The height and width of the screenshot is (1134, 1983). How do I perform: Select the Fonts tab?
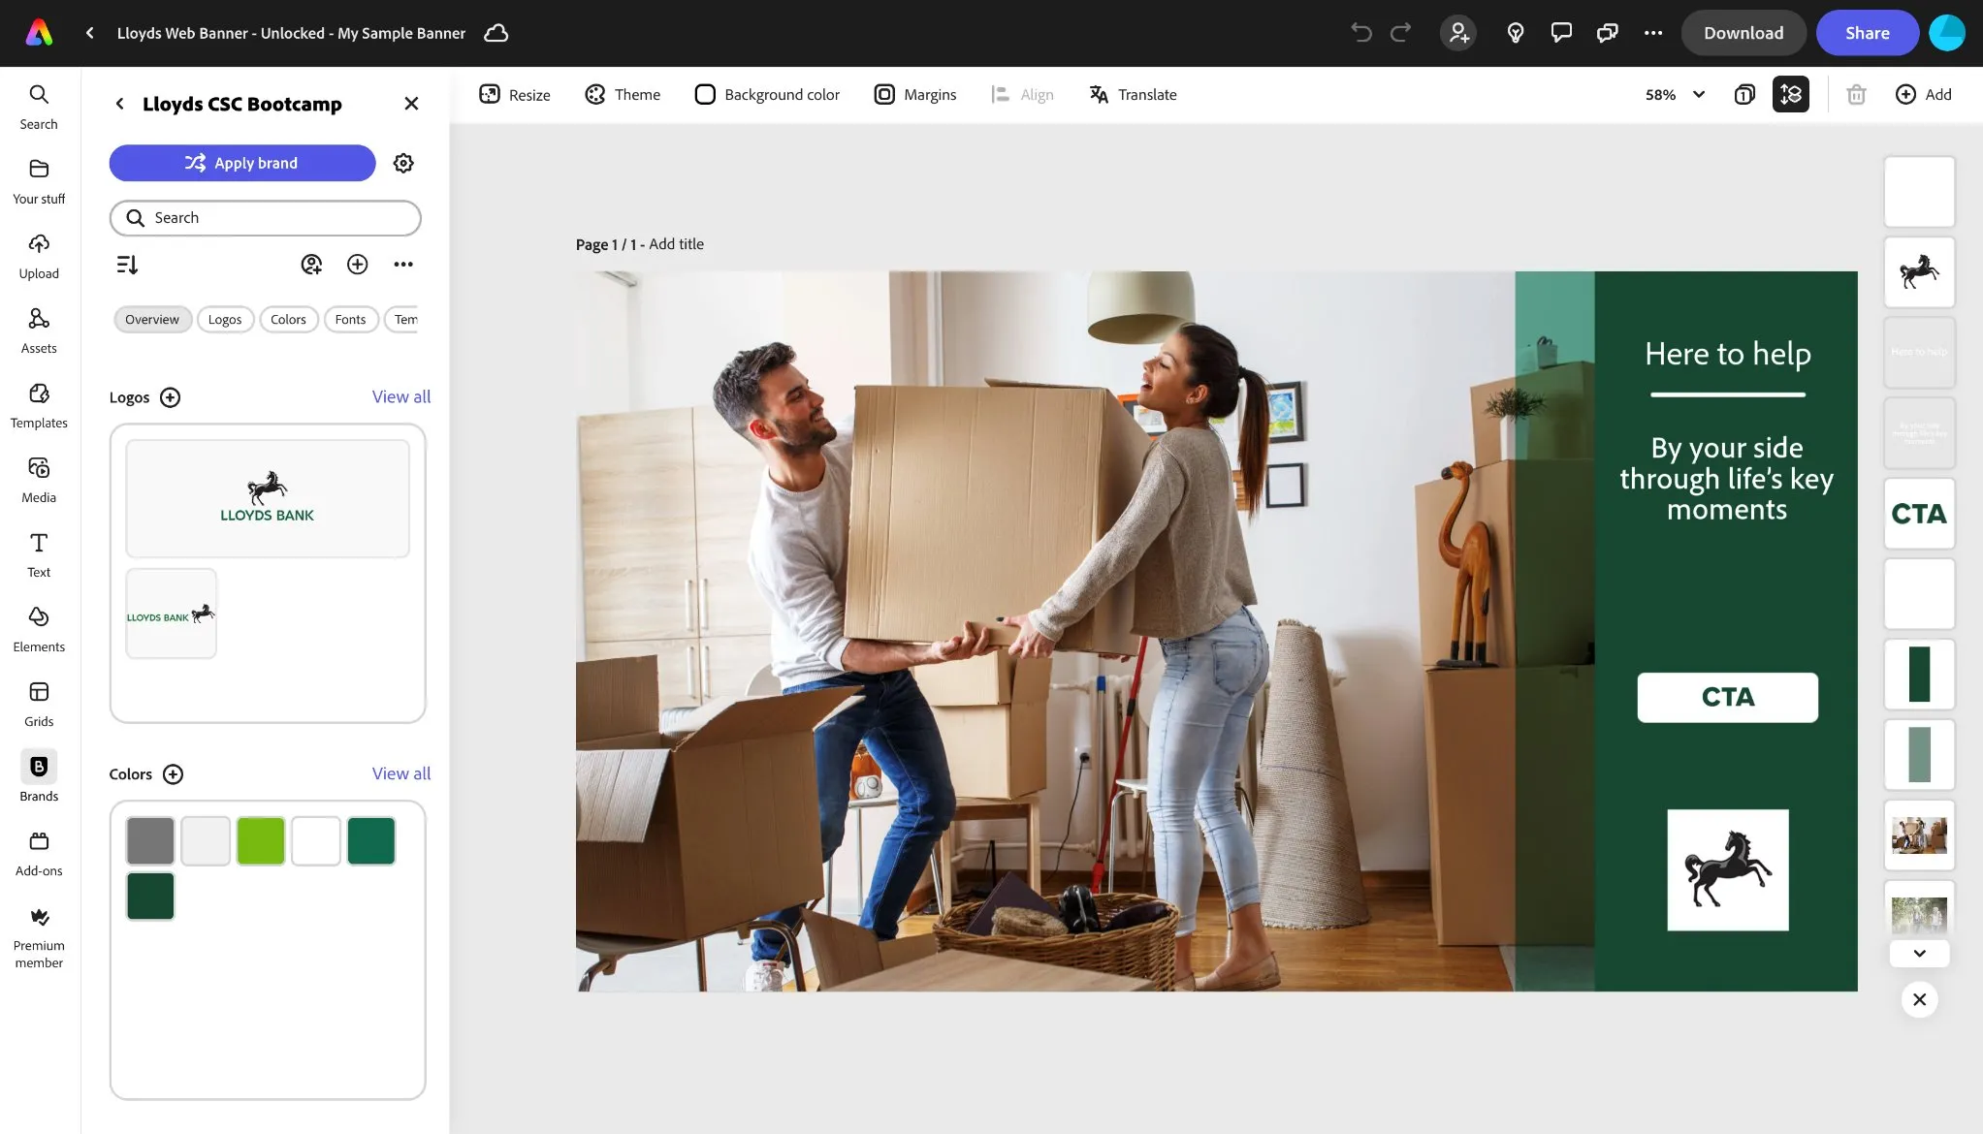coord(350,319)
